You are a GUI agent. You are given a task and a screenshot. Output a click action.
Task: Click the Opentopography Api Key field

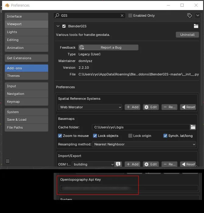pos(129,188)
